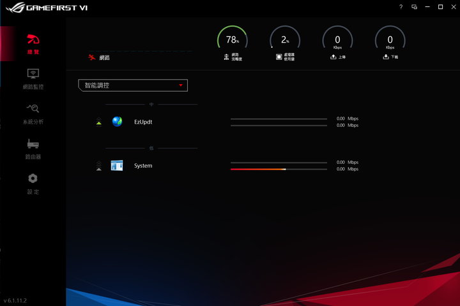The width and height of the screenshot is (460, 306).
Task: Click the processor chip icon under 2%
Action: coord(279,57)
